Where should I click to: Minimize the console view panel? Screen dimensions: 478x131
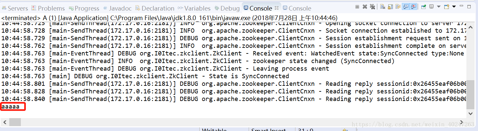point(461,6)
